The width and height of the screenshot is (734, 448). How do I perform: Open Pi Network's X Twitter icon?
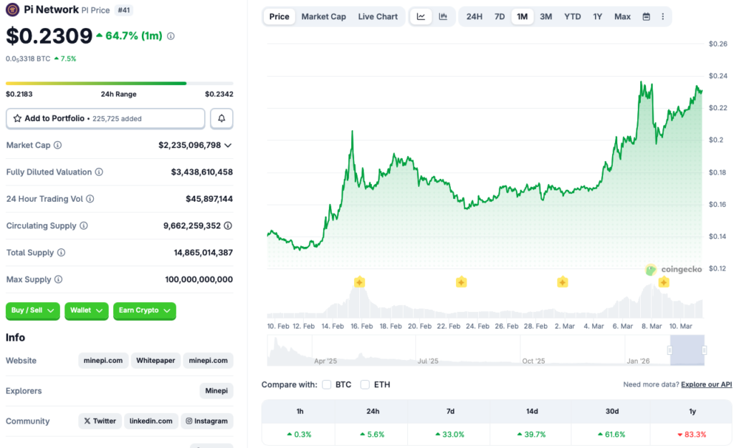[99, 421]
